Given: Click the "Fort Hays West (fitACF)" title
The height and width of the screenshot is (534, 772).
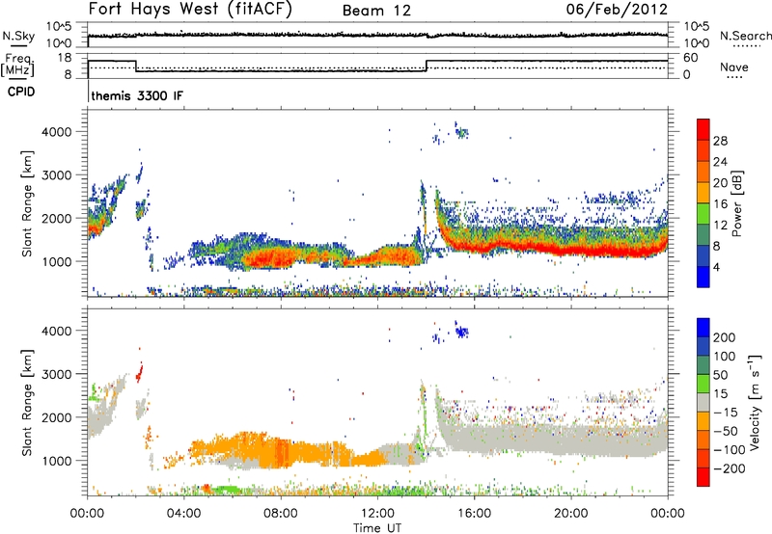Looking at the screenshot, I should [190, 10].
